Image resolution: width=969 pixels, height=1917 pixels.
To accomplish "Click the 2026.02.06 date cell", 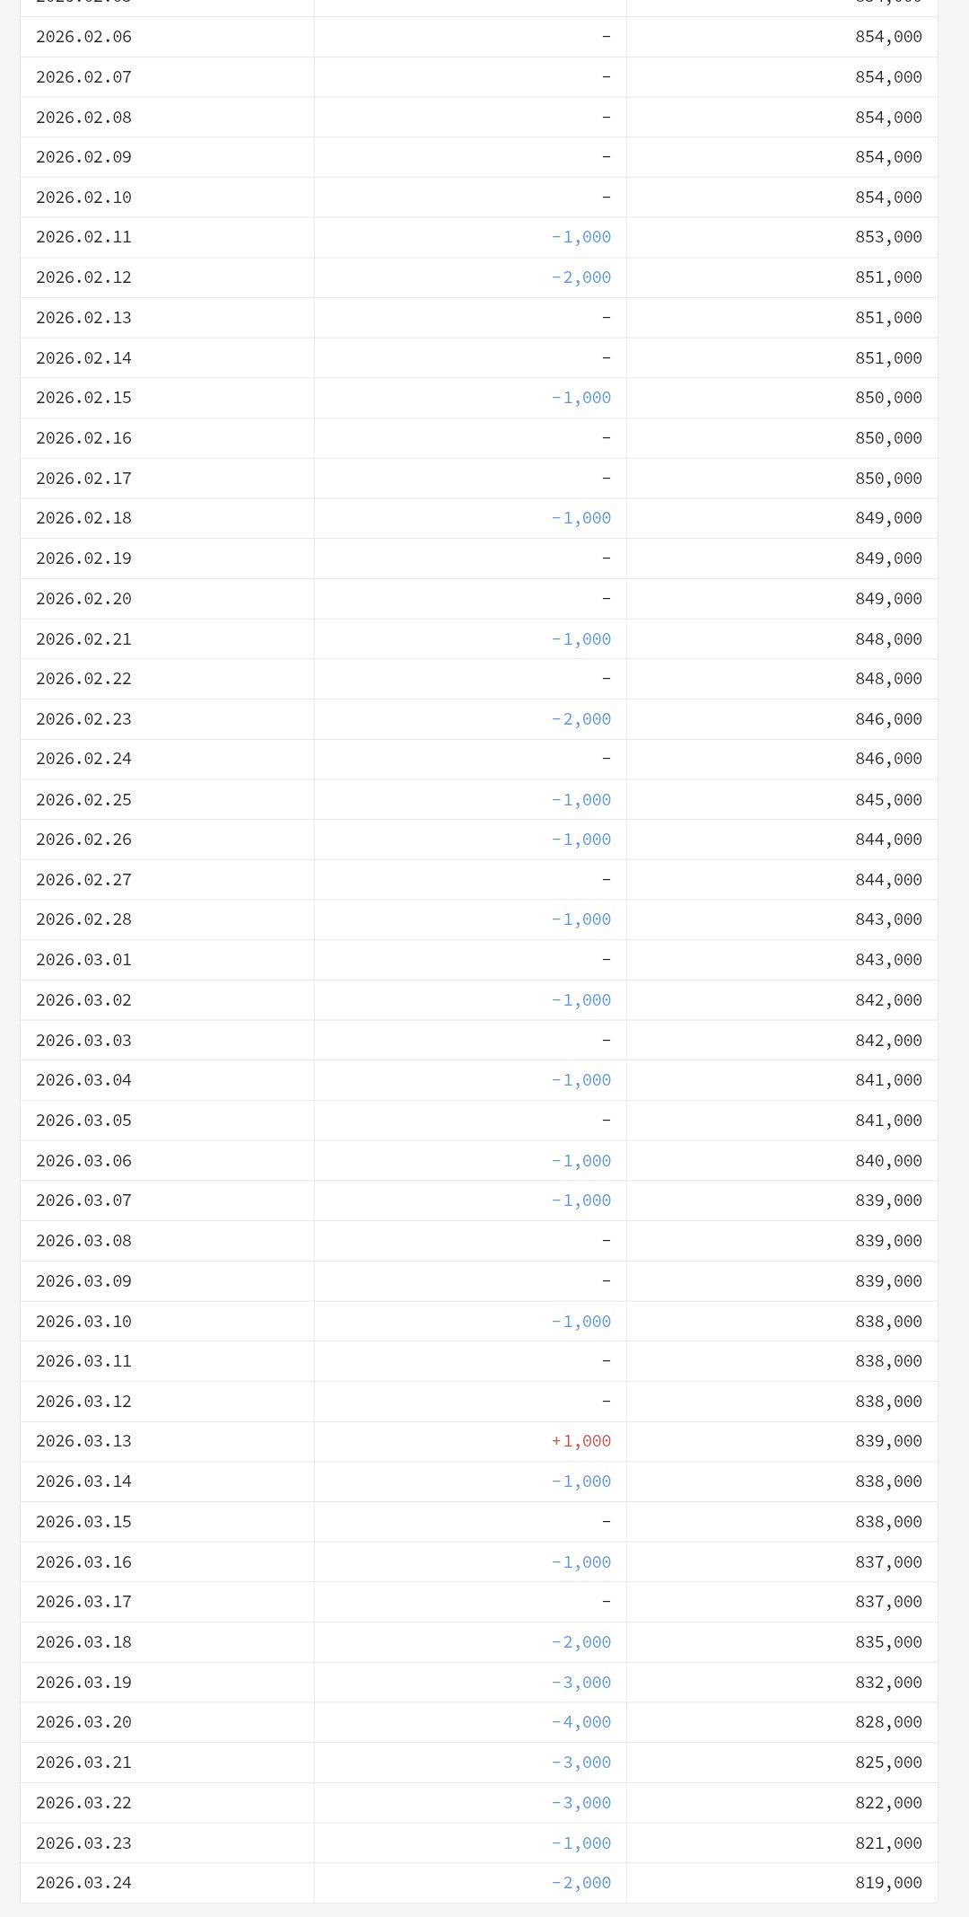I will [83, 37].
